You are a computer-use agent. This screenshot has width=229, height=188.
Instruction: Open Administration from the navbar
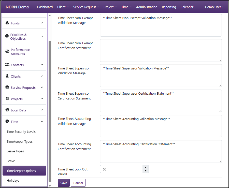tap(147, 7)
